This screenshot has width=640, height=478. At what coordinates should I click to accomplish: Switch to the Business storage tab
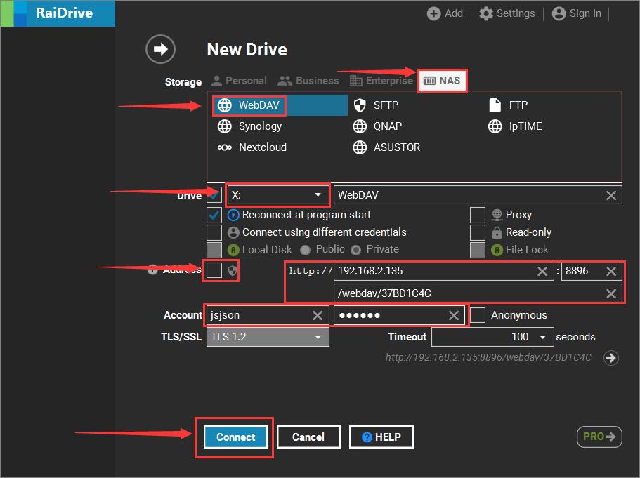[x=308, y=81]
